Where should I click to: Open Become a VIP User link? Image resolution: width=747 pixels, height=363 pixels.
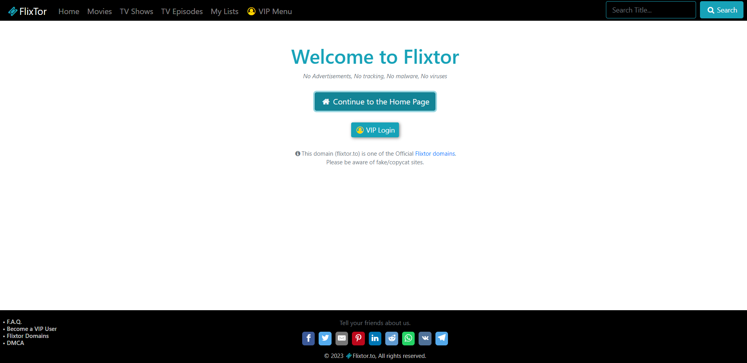coord(32,329)
